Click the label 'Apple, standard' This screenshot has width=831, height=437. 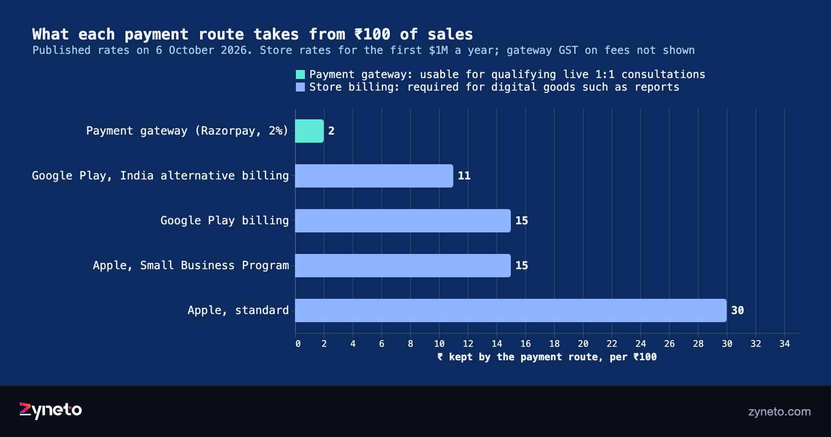pos(238,310)
